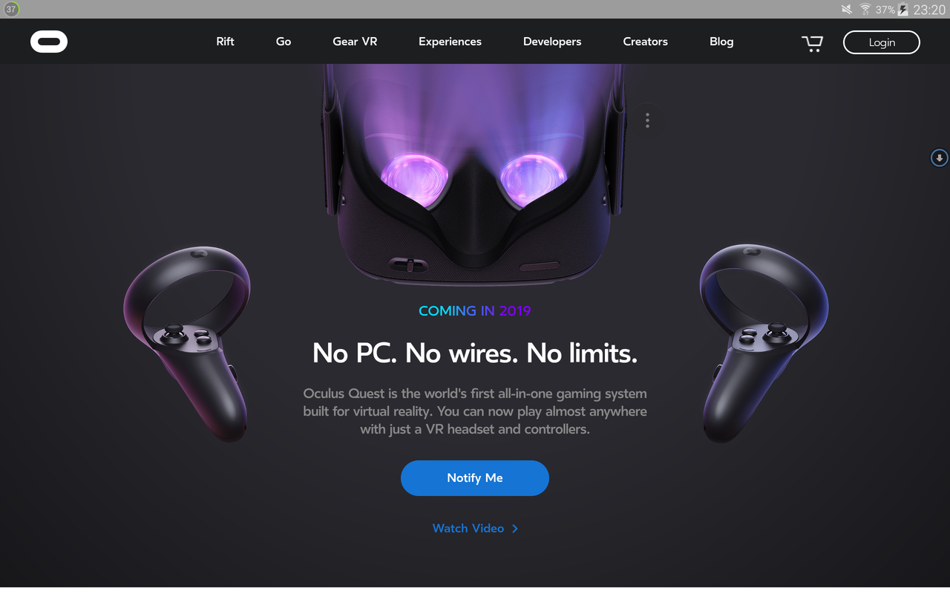Select Gear VR in navigation
This screenshot has height=594, width=950.
pos(355,42)
